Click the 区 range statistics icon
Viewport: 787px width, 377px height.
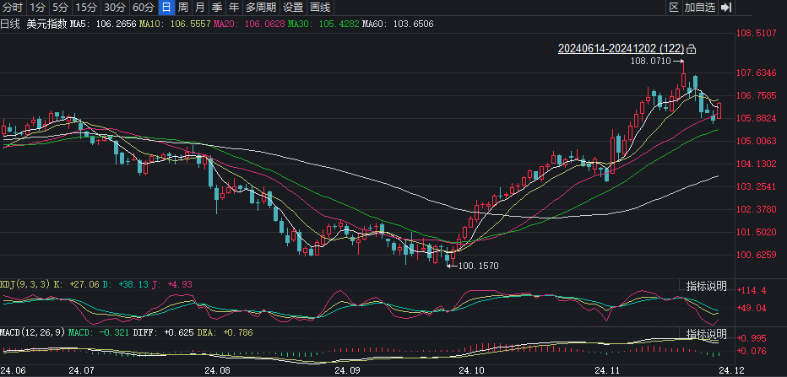point(674,8)
